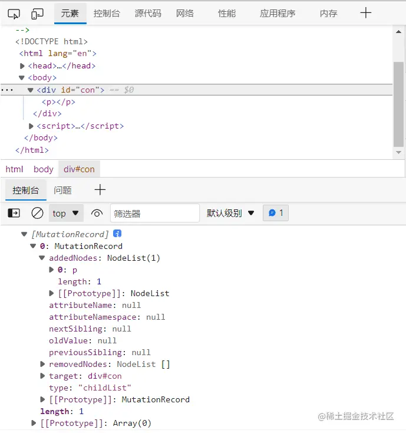Open the top context dropdown
The height and width of the screenshot is (433, 406).
tap(66, 213)
